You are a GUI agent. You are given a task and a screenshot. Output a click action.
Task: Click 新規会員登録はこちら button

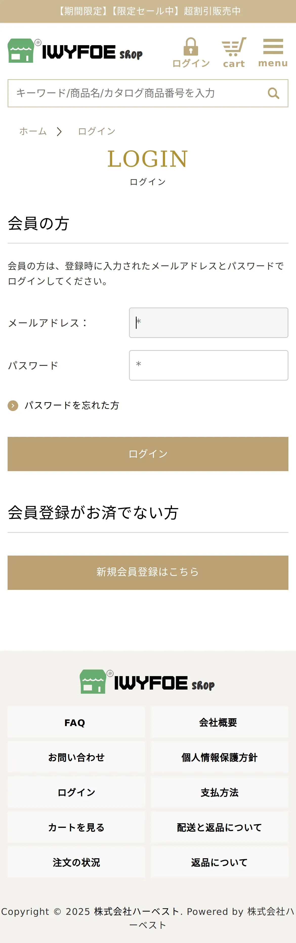(x=148, y=573)
